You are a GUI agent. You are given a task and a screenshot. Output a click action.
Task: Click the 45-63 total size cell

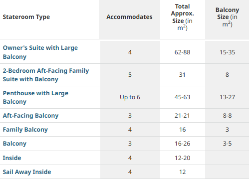pyautogui.click(x=182, y=97)
